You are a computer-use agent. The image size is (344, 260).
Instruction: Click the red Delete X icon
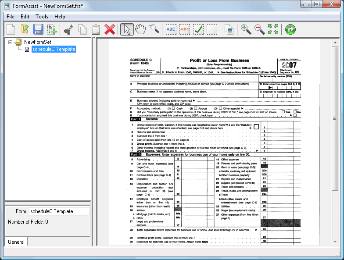pos(110,29)
